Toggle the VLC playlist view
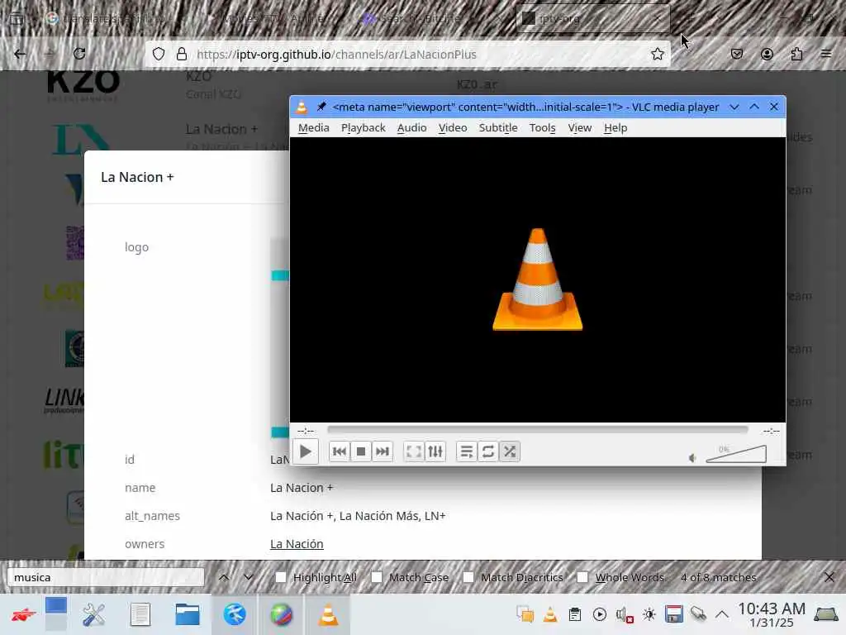The height and width of the screenshot is (635, 846). [467, 451]
